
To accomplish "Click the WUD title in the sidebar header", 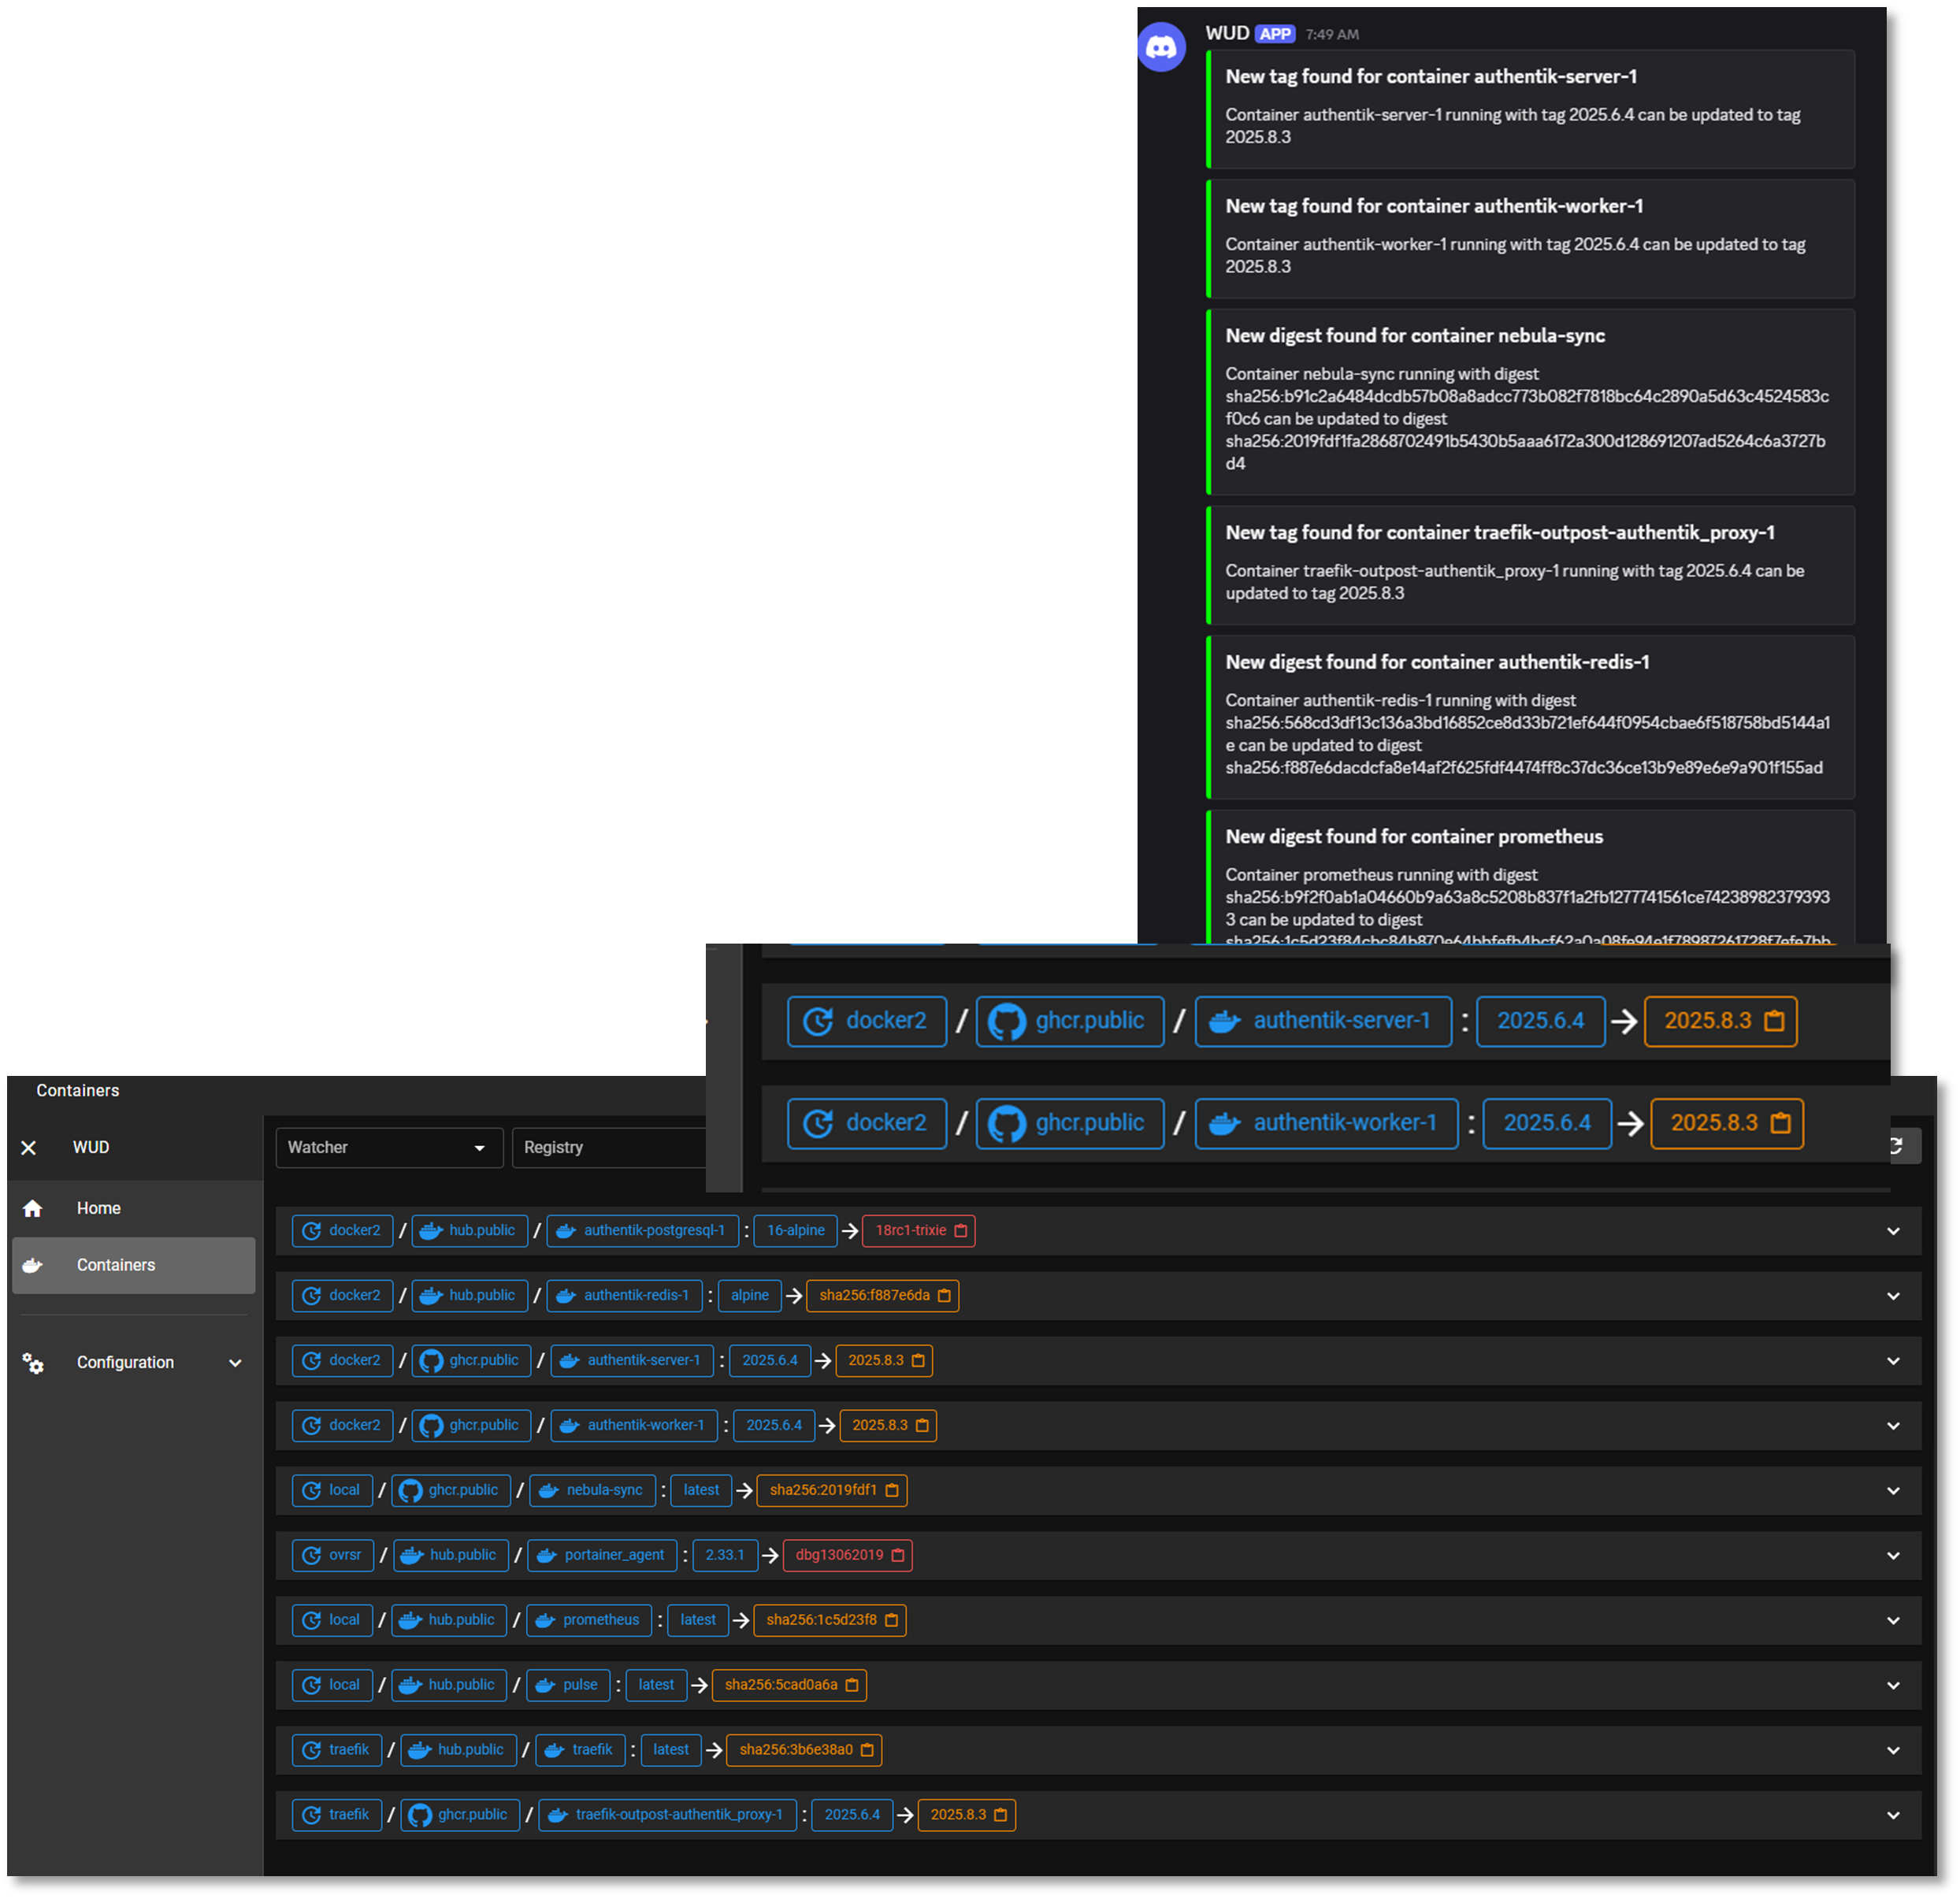I will click(x=91, y=1147).
